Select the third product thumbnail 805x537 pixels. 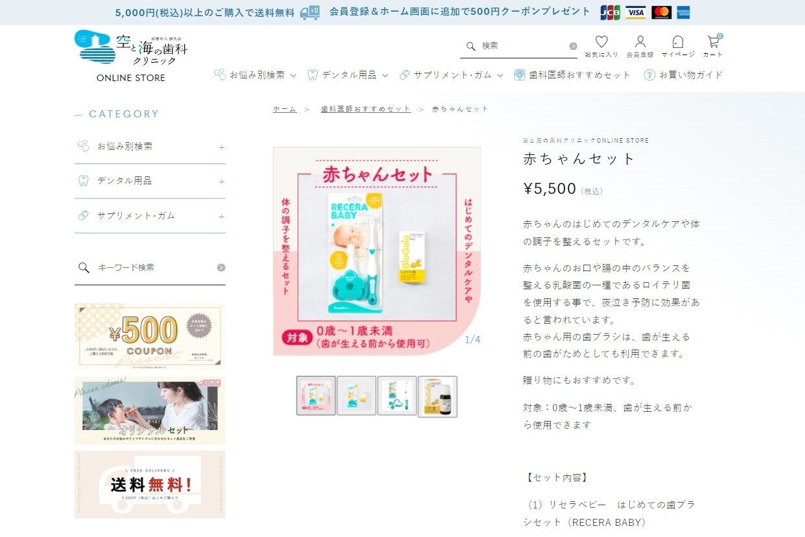click(397, 396)
